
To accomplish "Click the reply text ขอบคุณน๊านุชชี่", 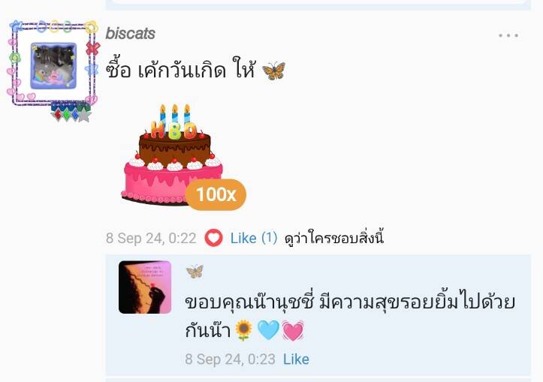I will (x=249, y=302).
